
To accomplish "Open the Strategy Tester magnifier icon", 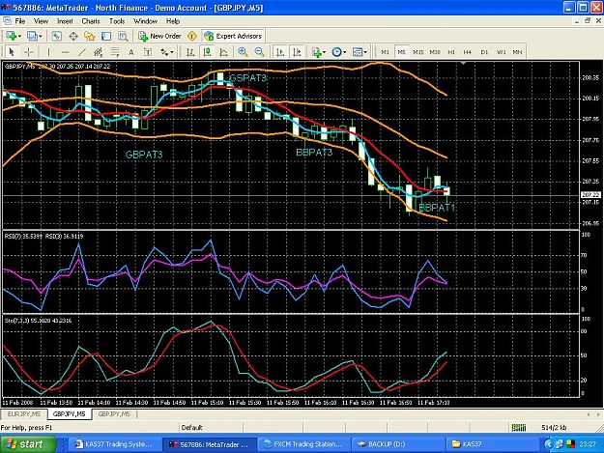I will tap(123, 36).
